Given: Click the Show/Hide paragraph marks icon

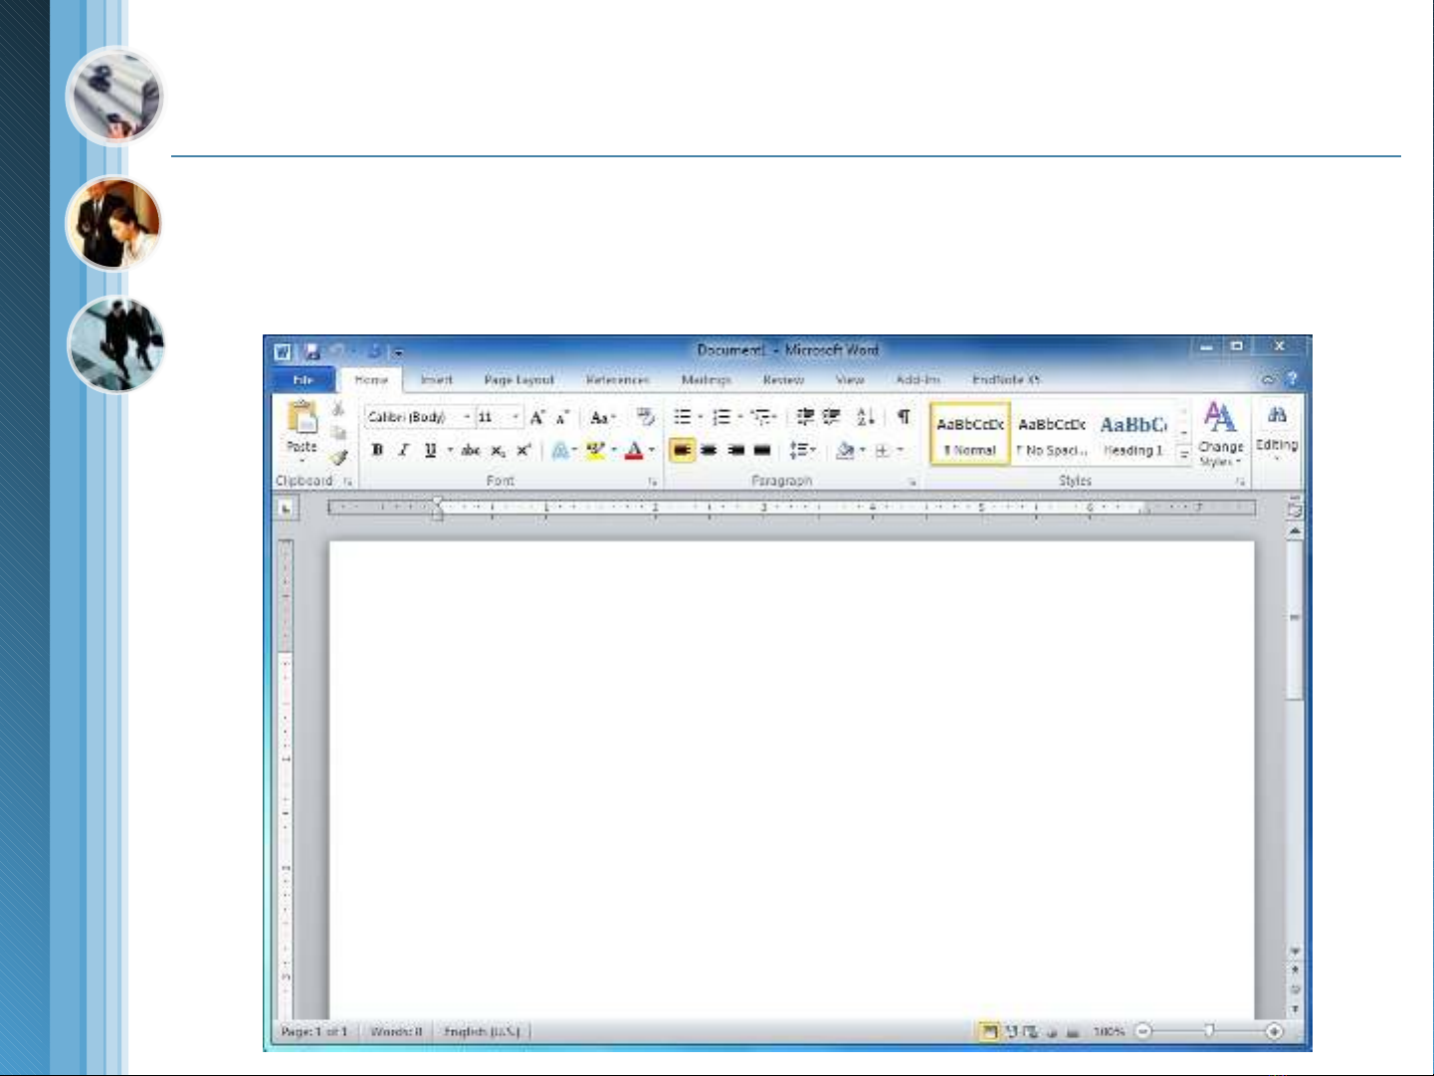Looking at the screenshot, I should click(x=904, y=417).
